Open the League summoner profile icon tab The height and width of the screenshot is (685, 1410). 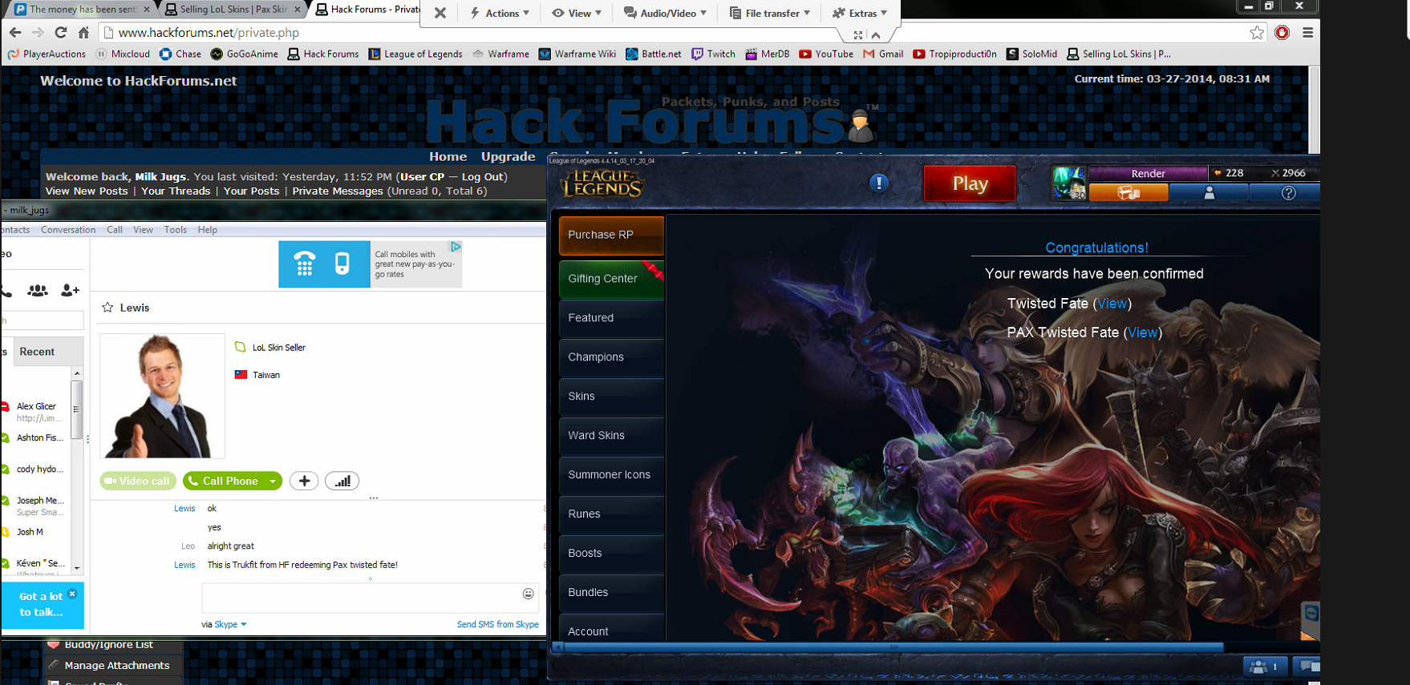tap(1209, 193)
